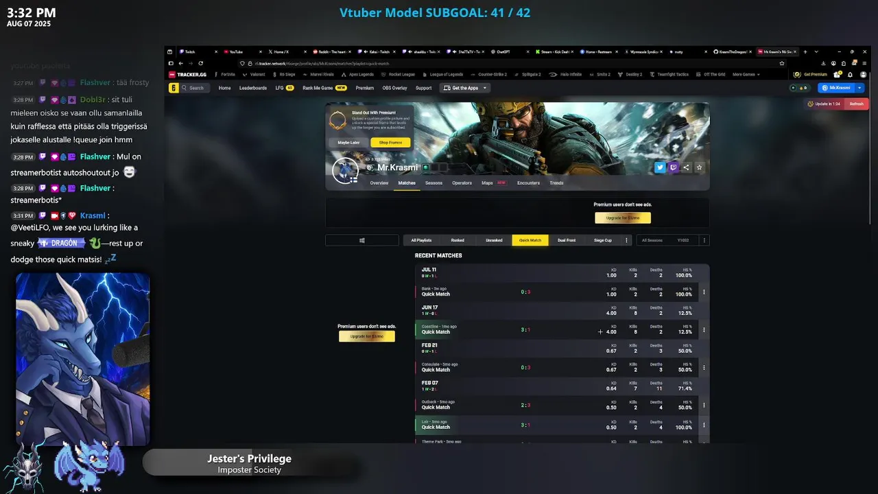This screenshot has width=878, height=494.
Task: Filter matches by All Playlists
Action: [x=421, y=240]
